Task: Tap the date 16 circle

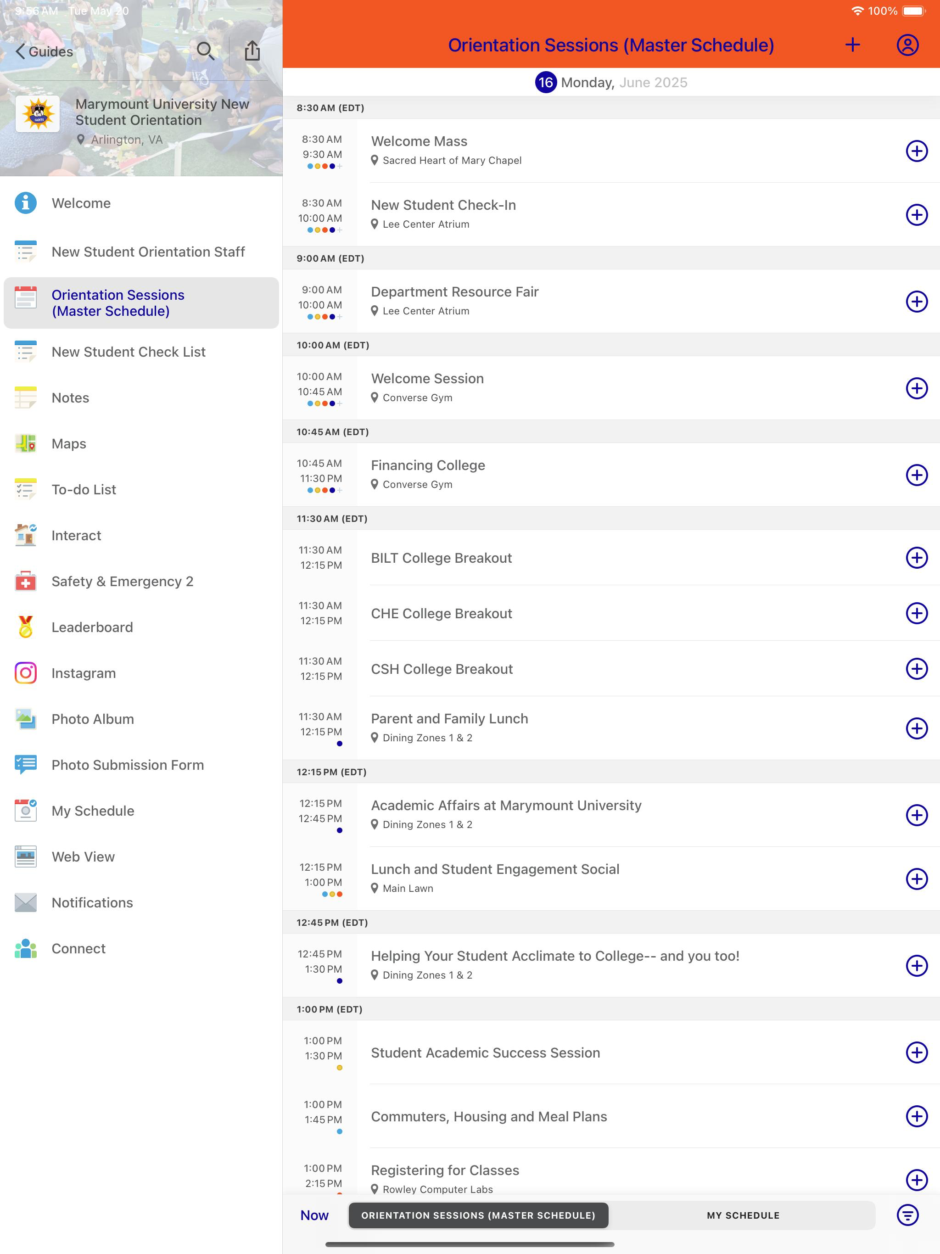Action: point(545,83)
